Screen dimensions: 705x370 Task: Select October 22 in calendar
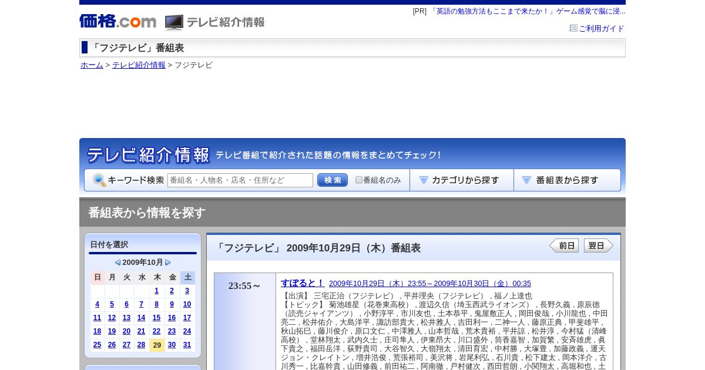point(157,331)
